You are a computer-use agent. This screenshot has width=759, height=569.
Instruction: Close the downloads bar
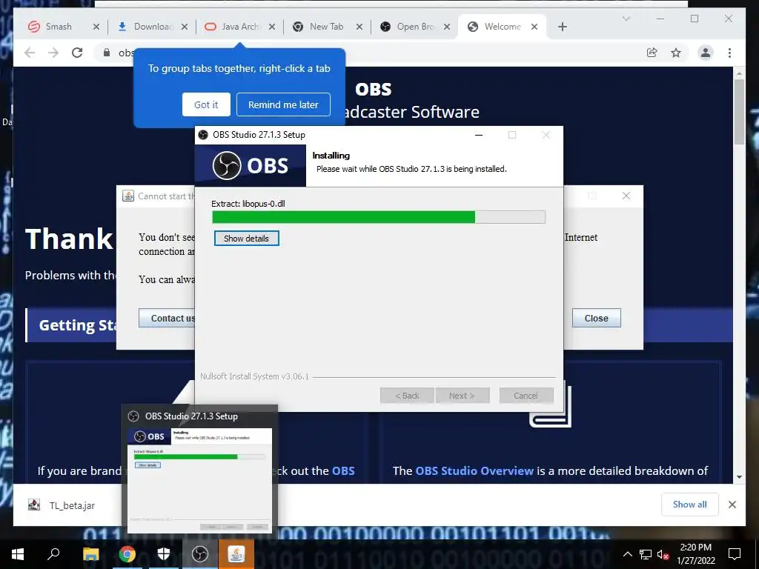[x=732, y=505]
